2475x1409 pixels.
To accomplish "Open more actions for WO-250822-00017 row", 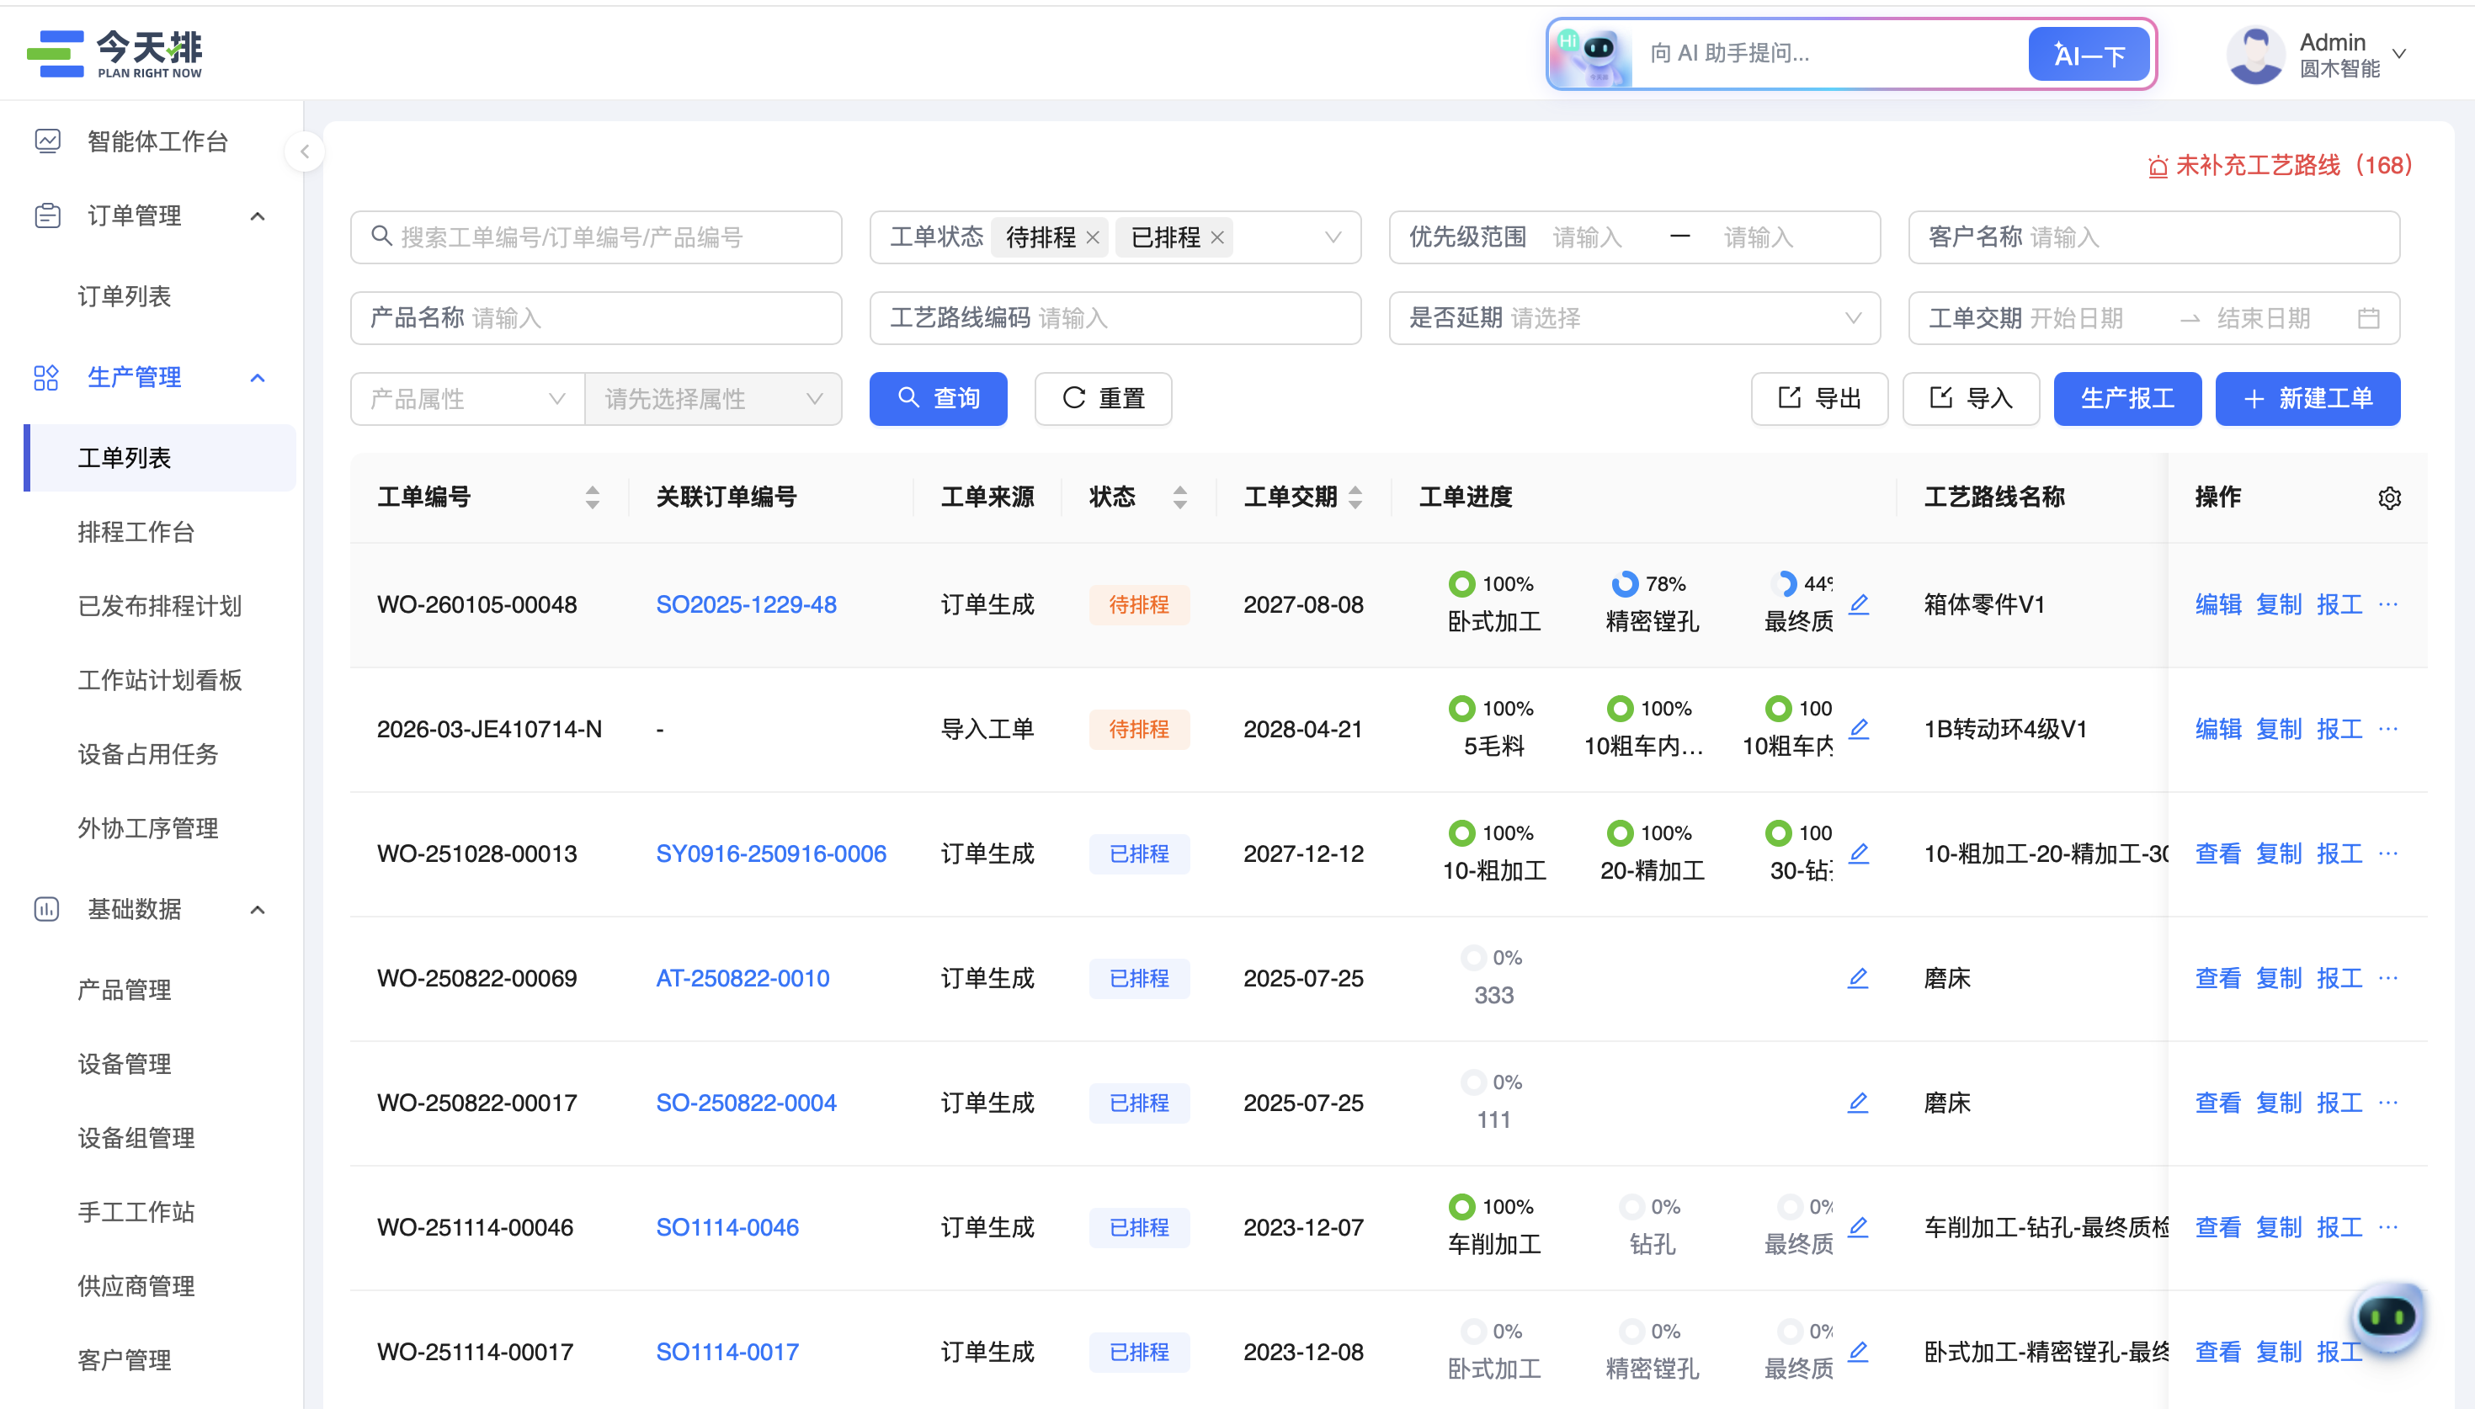I will pos(2388,1103).
